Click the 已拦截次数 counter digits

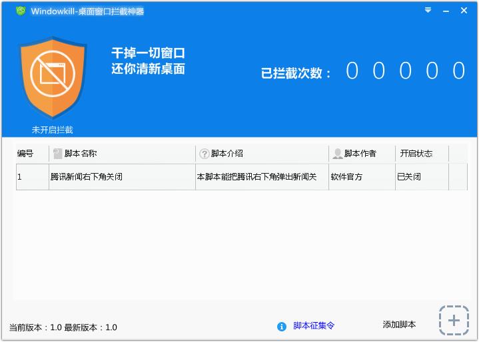404,71
